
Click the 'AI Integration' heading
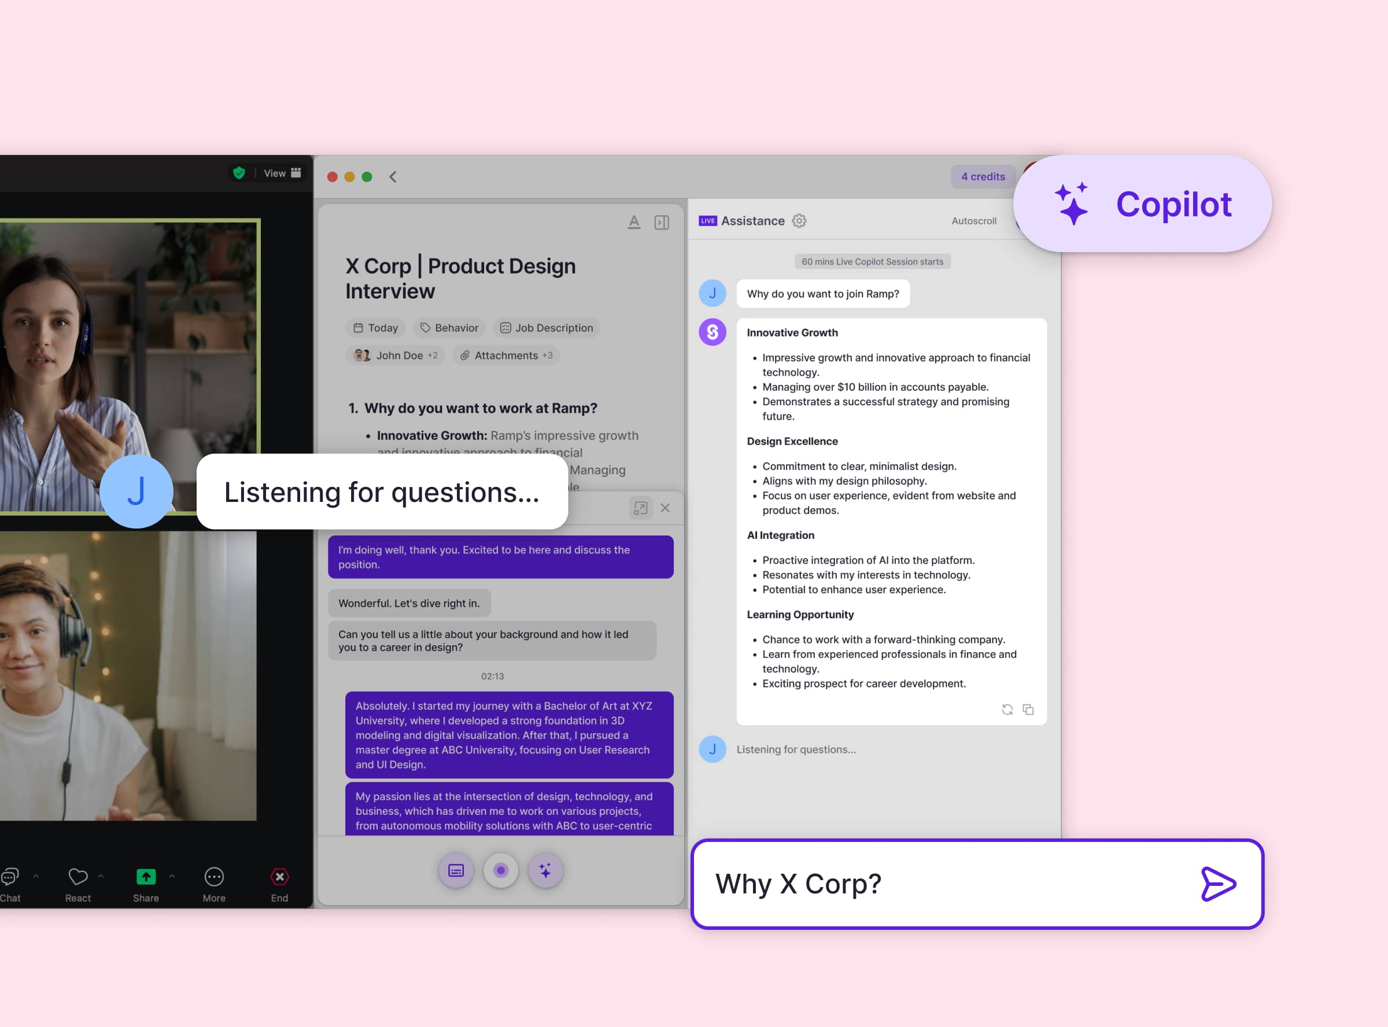point(780,535)
